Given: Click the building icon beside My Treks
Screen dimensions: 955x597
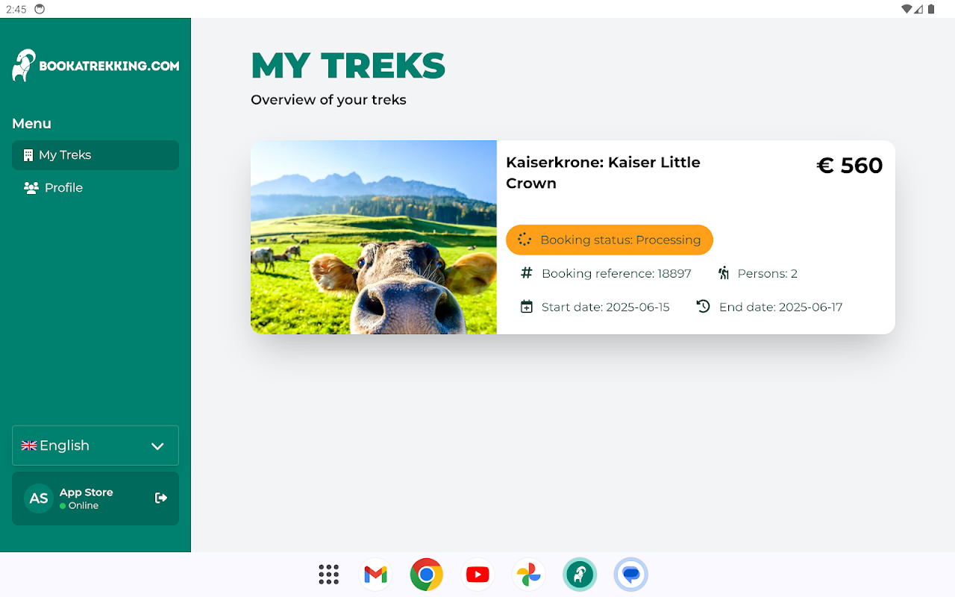Looking at the screenshot, I should (28, 155).
